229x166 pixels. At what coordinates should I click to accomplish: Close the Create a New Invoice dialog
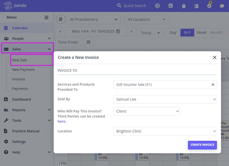(x=214, y=57)
